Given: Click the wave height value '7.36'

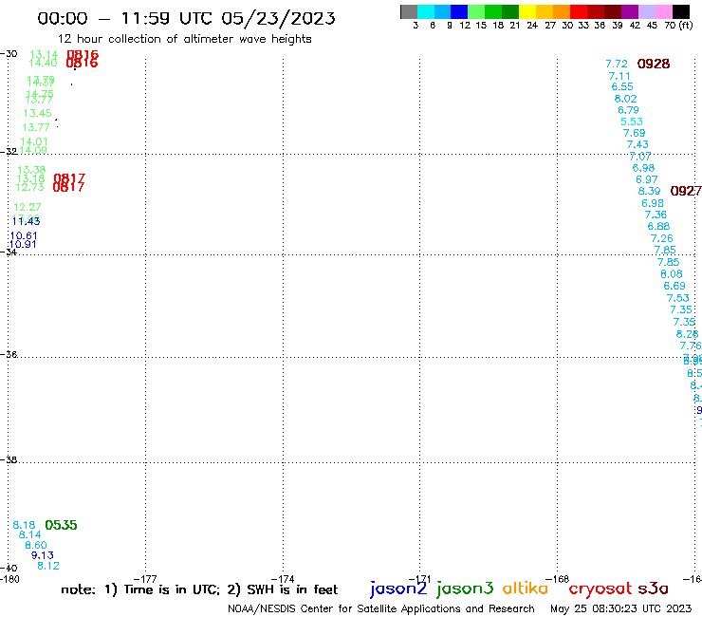Looking at the screenshot, I should [x=656, y=215].
